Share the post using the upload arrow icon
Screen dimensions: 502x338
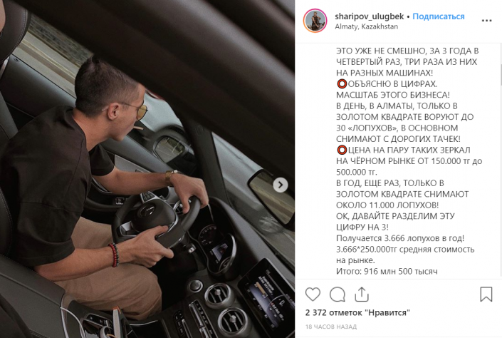click(362, 295)
